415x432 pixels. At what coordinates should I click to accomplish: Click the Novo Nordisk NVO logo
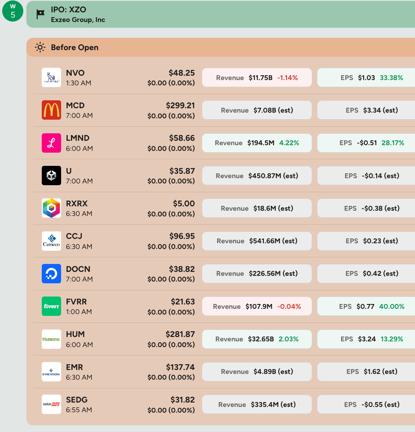[x=51, y=77]
